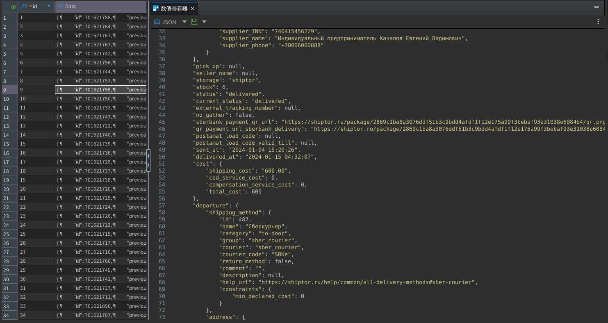Select Data cell containing 701621720
Image resolution: width=608 pixels, height=323 pixels.
tap(101, 189)
